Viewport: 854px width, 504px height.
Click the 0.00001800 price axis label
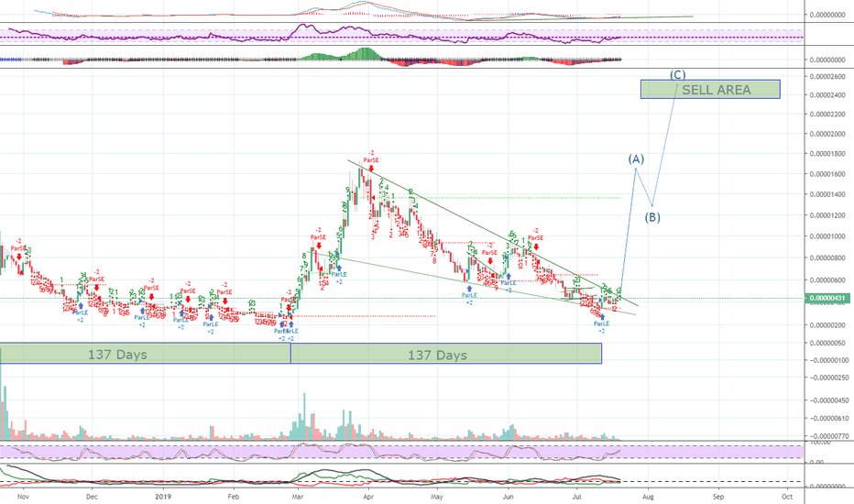pos(827,154)
